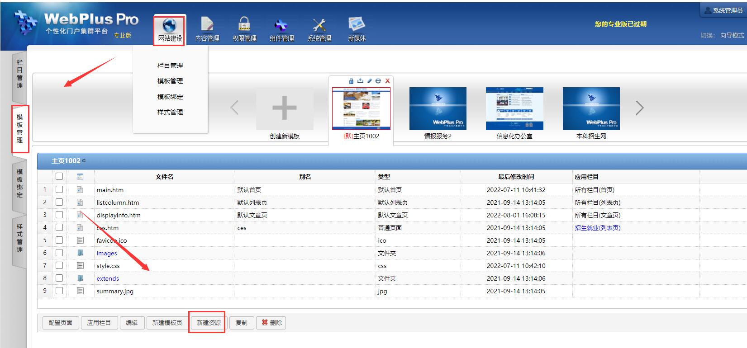This screenshot has height=348, width=747.
Task: Open the 内容管理 content management icon
Action: pyautogui.click(x=207, y=24)
